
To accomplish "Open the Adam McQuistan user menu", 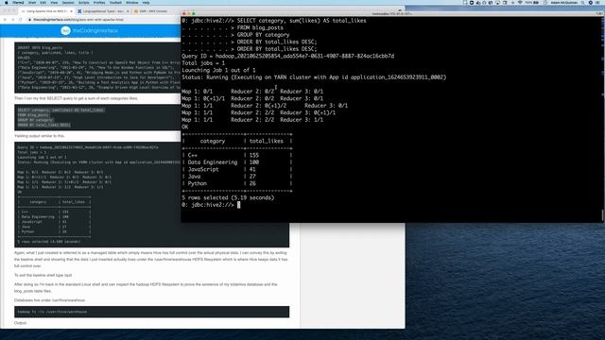I will [x=564, y=2].
